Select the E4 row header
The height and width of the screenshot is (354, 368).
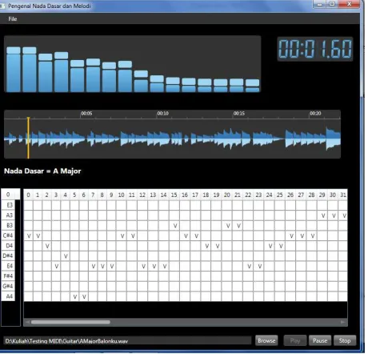(8, 266)
